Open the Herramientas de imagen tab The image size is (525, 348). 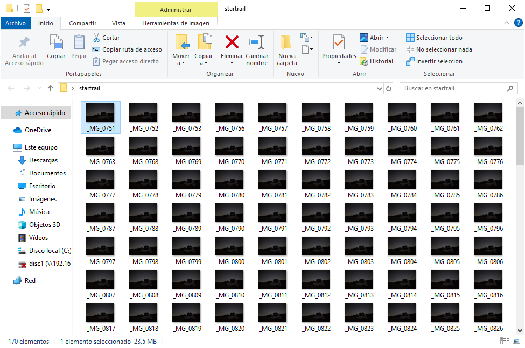pyautogui.click(x=176, y=23)
